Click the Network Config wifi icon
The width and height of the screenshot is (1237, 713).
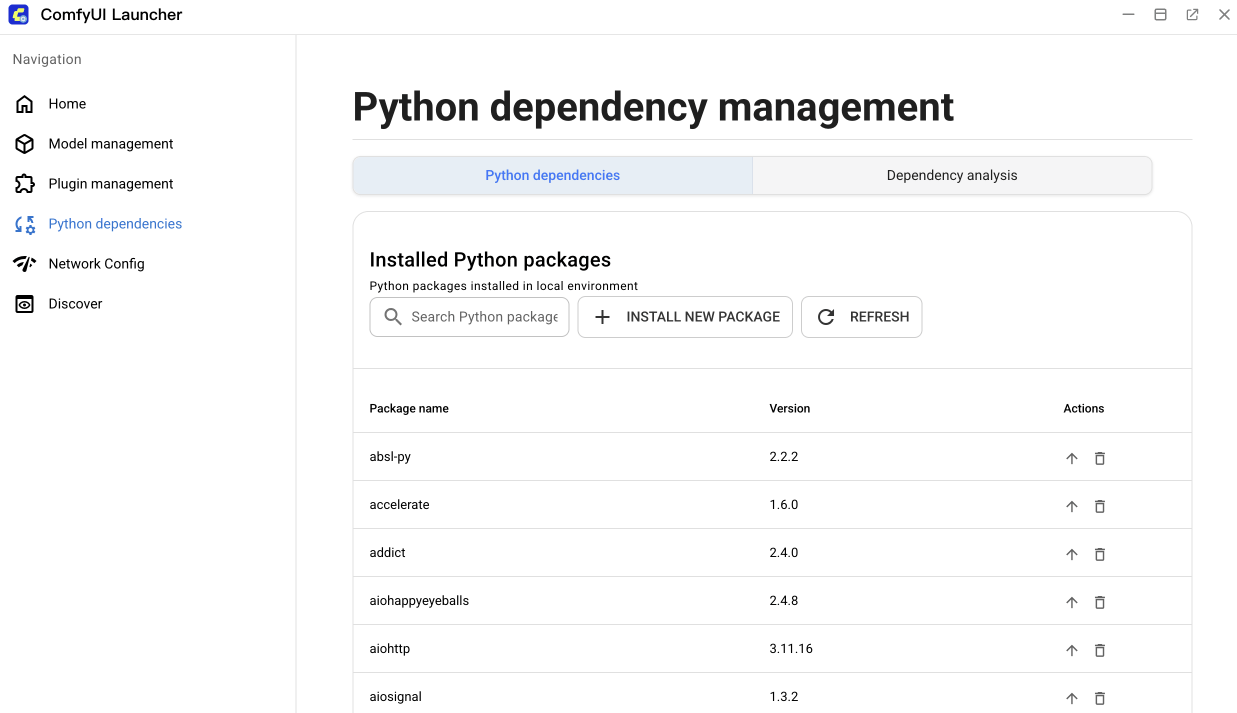point(24,263)
